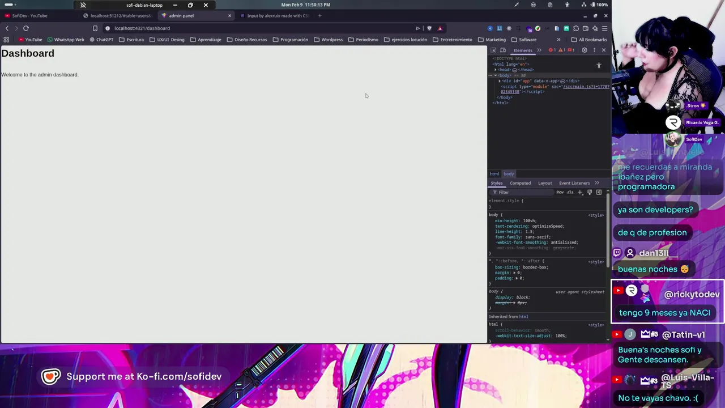This screenshot has width=725, height=408.
Task: Switch to the Styles tab
Action: [497, 183]
